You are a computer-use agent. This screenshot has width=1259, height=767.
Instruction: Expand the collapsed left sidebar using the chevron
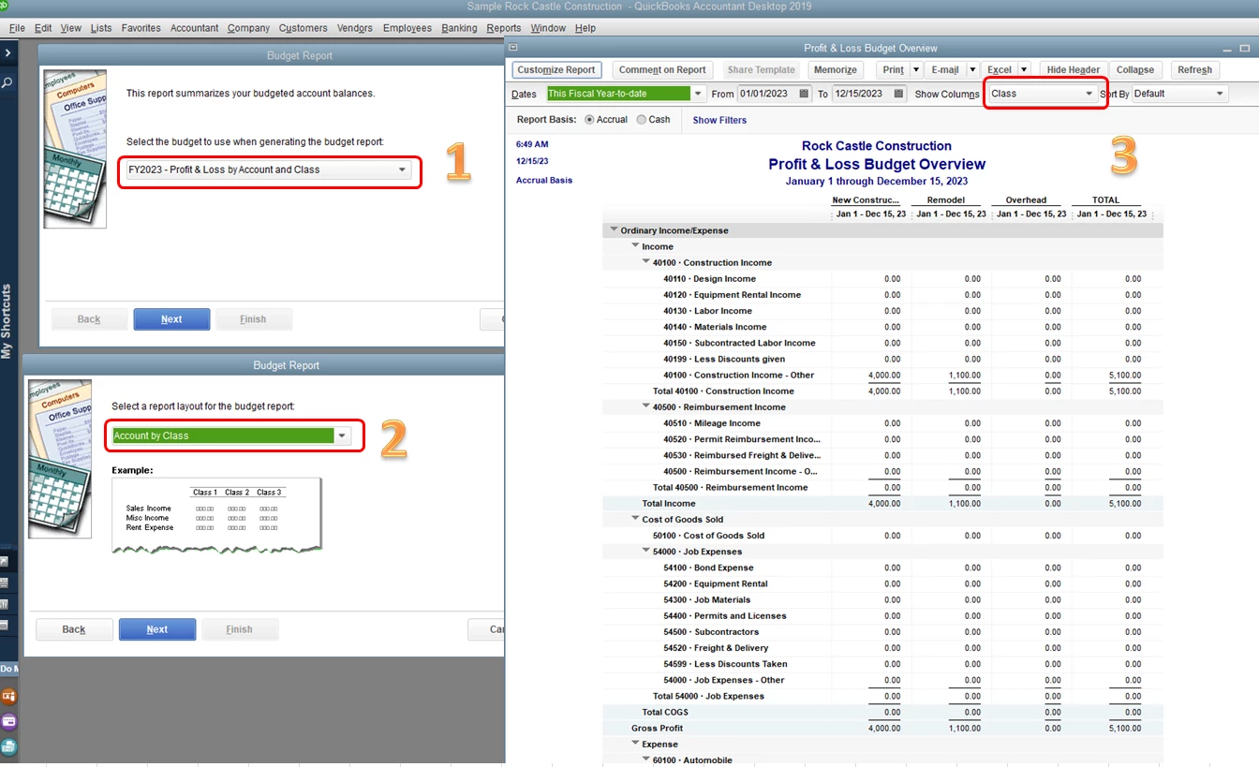click(x=7, y=53)
